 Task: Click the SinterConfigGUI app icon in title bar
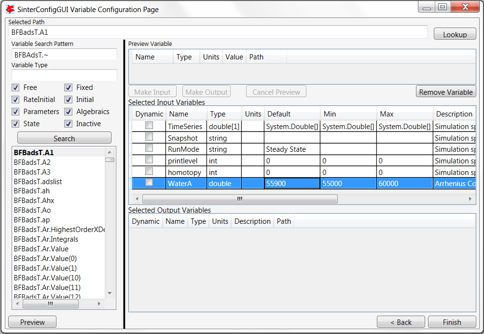coord(10,9)
